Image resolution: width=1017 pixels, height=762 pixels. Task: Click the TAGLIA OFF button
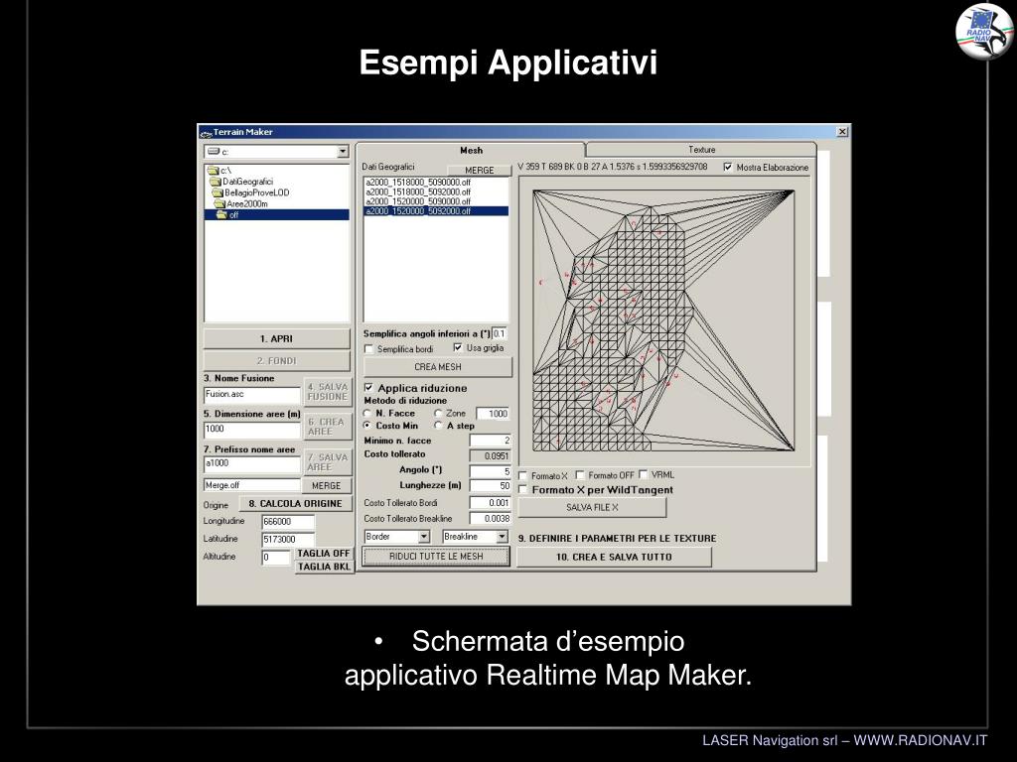[324, 554]
